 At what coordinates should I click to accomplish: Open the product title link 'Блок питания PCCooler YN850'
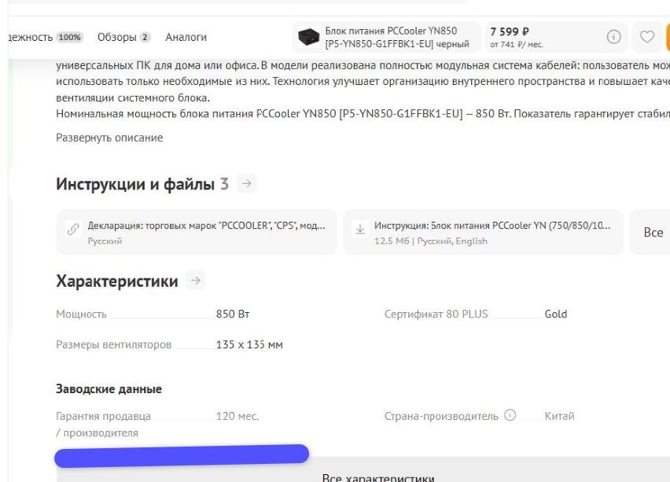pyautogui.click(x=397, y=37)
